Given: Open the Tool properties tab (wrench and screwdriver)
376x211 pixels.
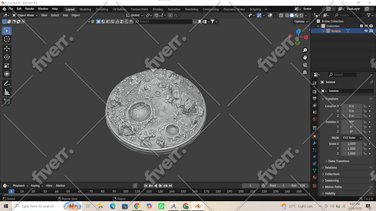Looking at the screenshot, I should coord(315,83).
